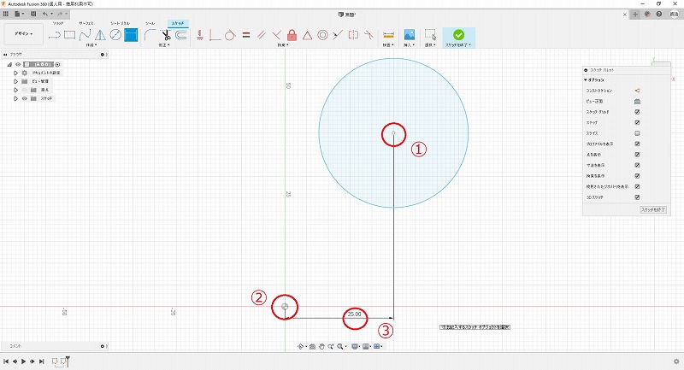684x370 pixels.
Task: Switch to the サーフェス tab
Action: tap(86, 23)
